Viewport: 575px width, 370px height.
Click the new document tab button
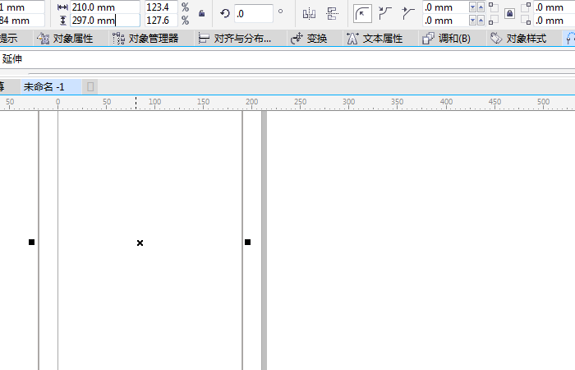pos(90,86)
